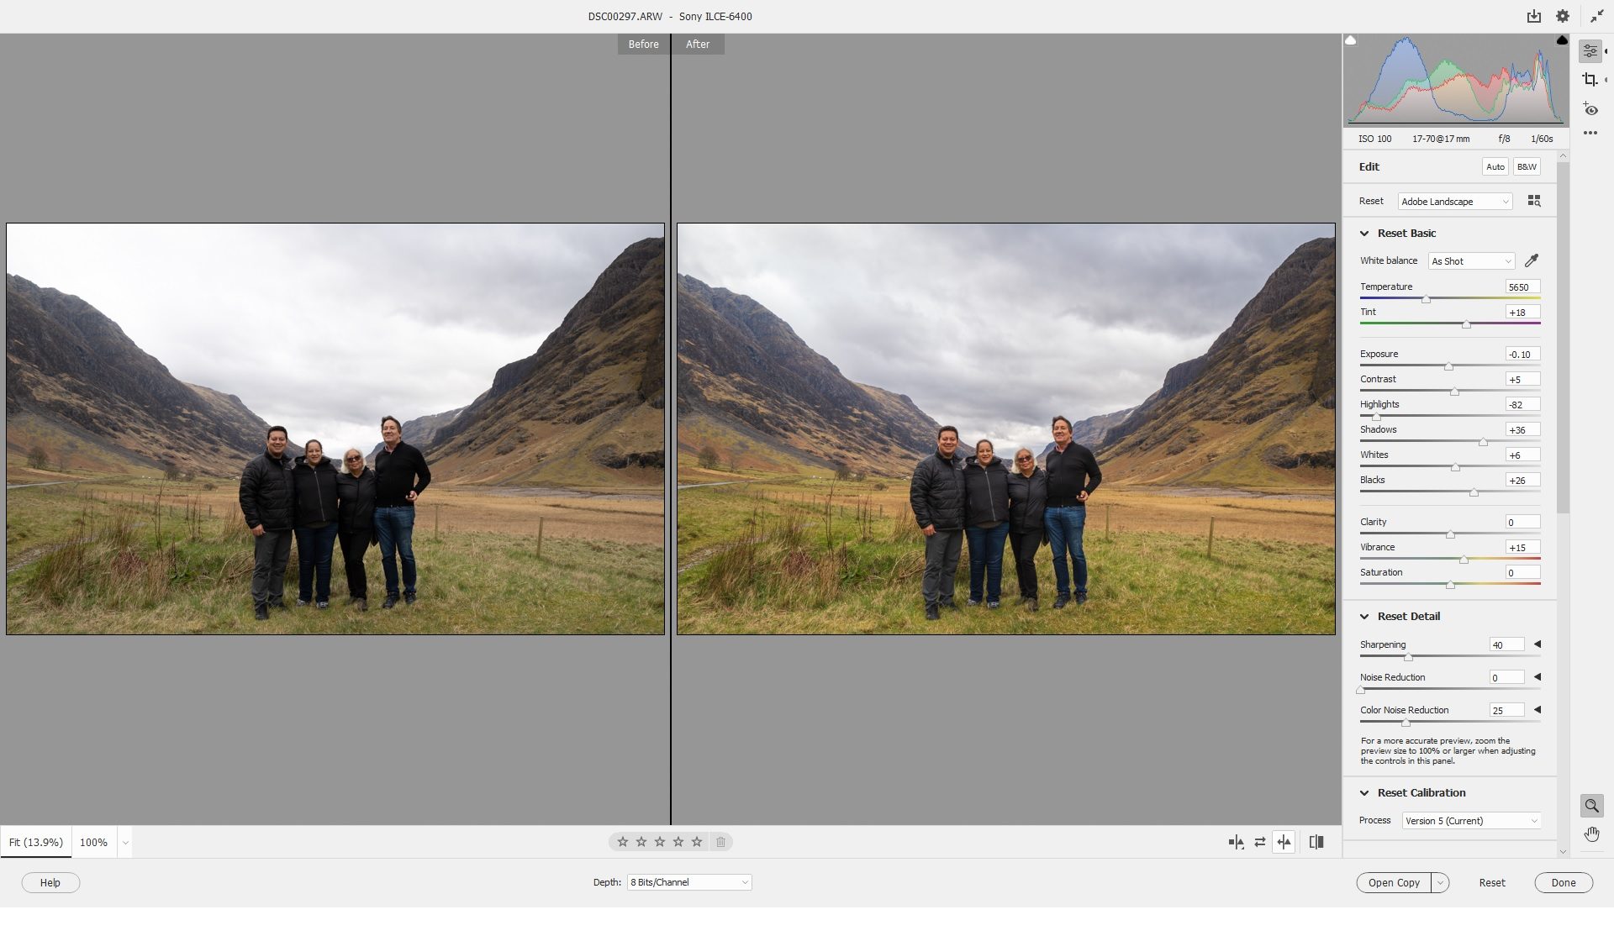Click the trash delete icon by the rating stars
This screenshot has width=1614, height=936.
pyautogui.click(x=720, y=842)
